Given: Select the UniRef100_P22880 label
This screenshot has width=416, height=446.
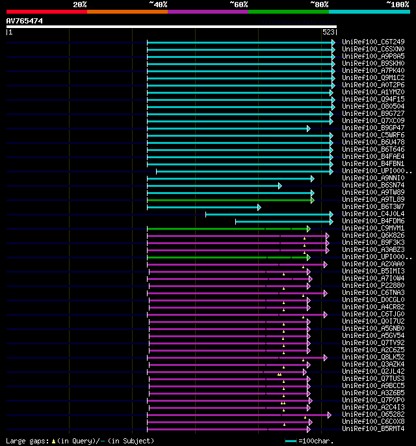Looking at the screenshot, I should pyautogui.click(x=373, y=285).
